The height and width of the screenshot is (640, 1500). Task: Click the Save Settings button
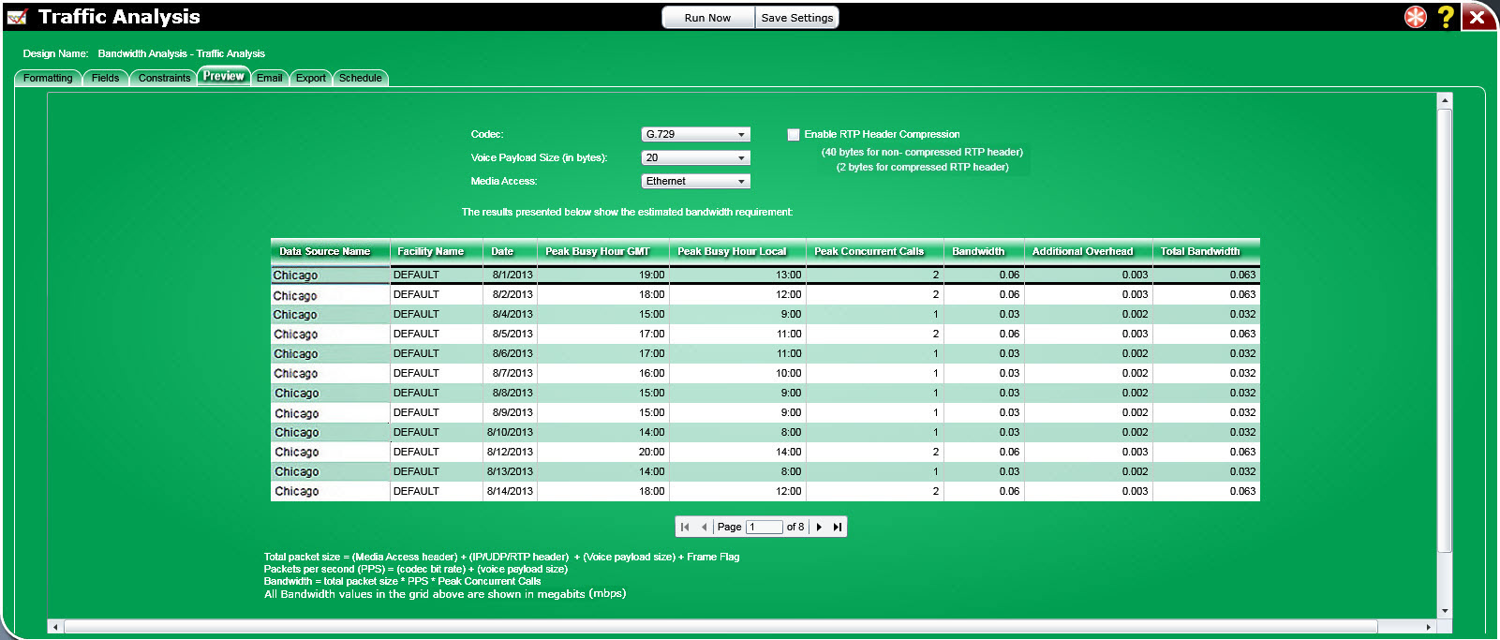[x=796, y=18]
